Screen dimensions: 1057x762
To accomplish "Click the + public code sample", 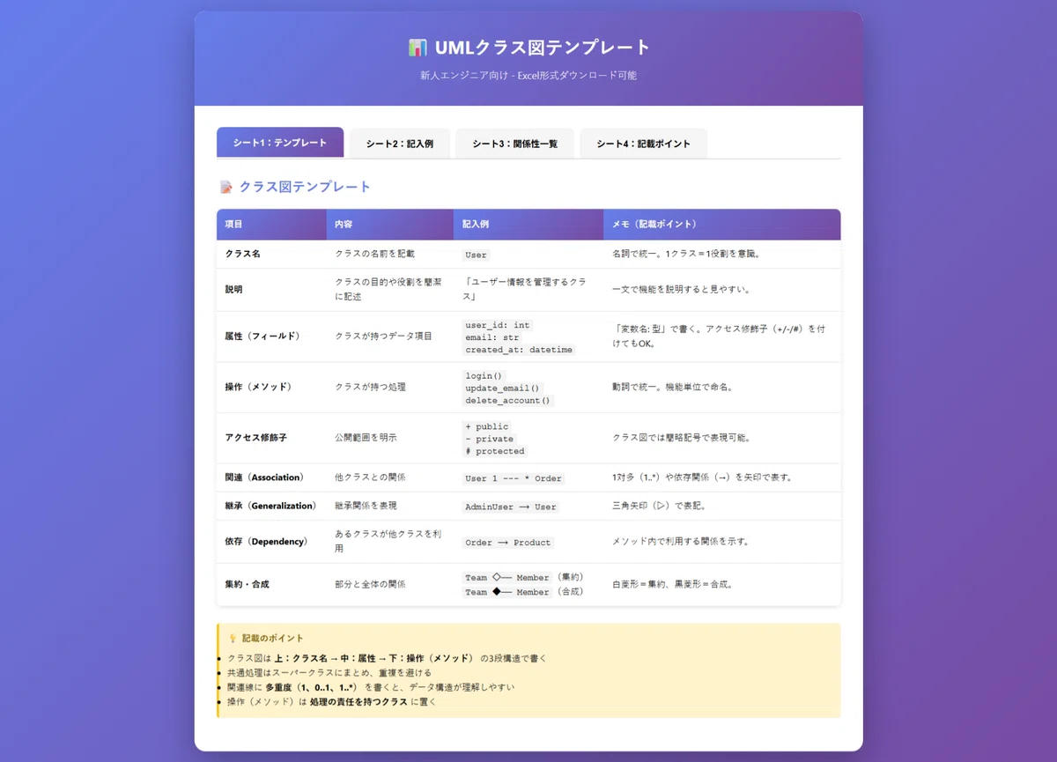I will 487,426.
